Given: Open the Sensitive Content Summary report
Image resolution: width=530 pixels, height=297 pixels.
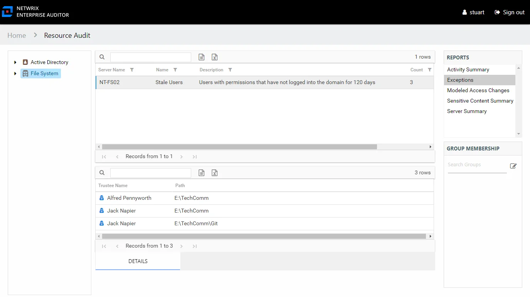Looking at the screenshot, I should tap(480, 101).
